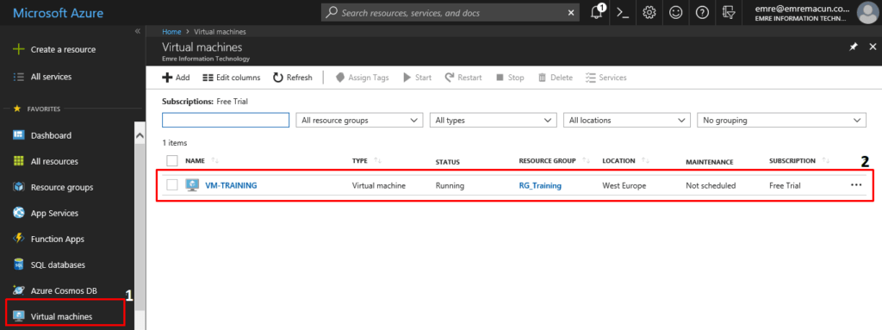This screenshot has width=882, height=330.
Task: Expand the No grouping dropdown
Action: [x=781, y=120]
